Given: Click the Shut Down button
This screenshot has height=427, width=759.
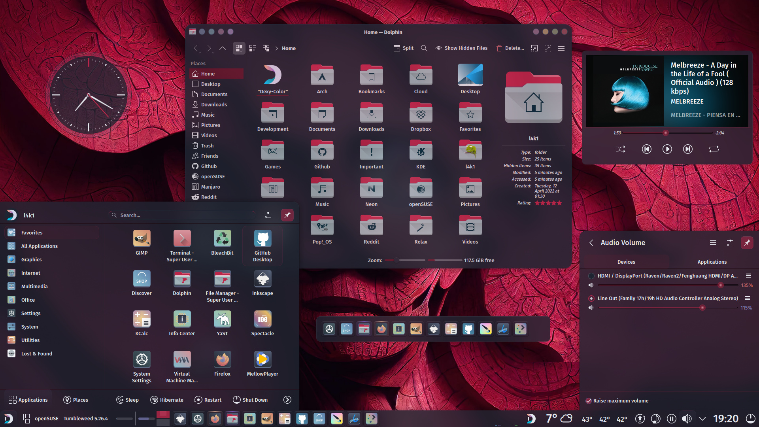Looking at the screenshot, I should pyautogui.click(x=250, y=400).
